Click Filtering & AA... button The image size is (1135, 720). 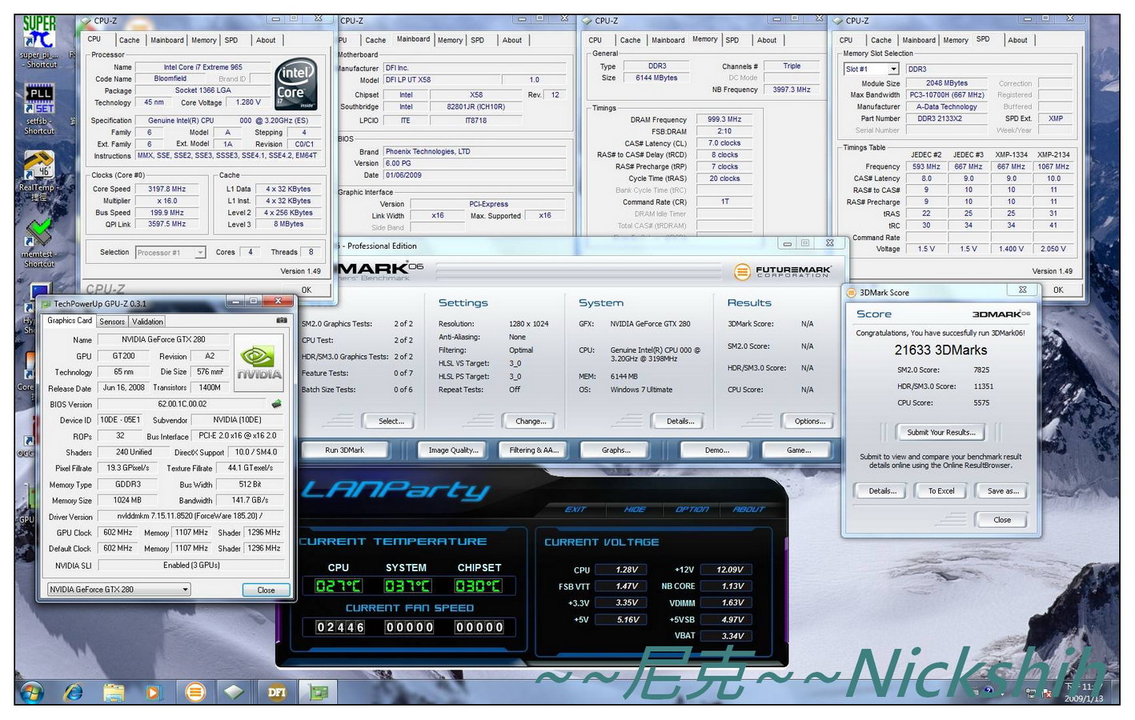(x=534, y=450)
